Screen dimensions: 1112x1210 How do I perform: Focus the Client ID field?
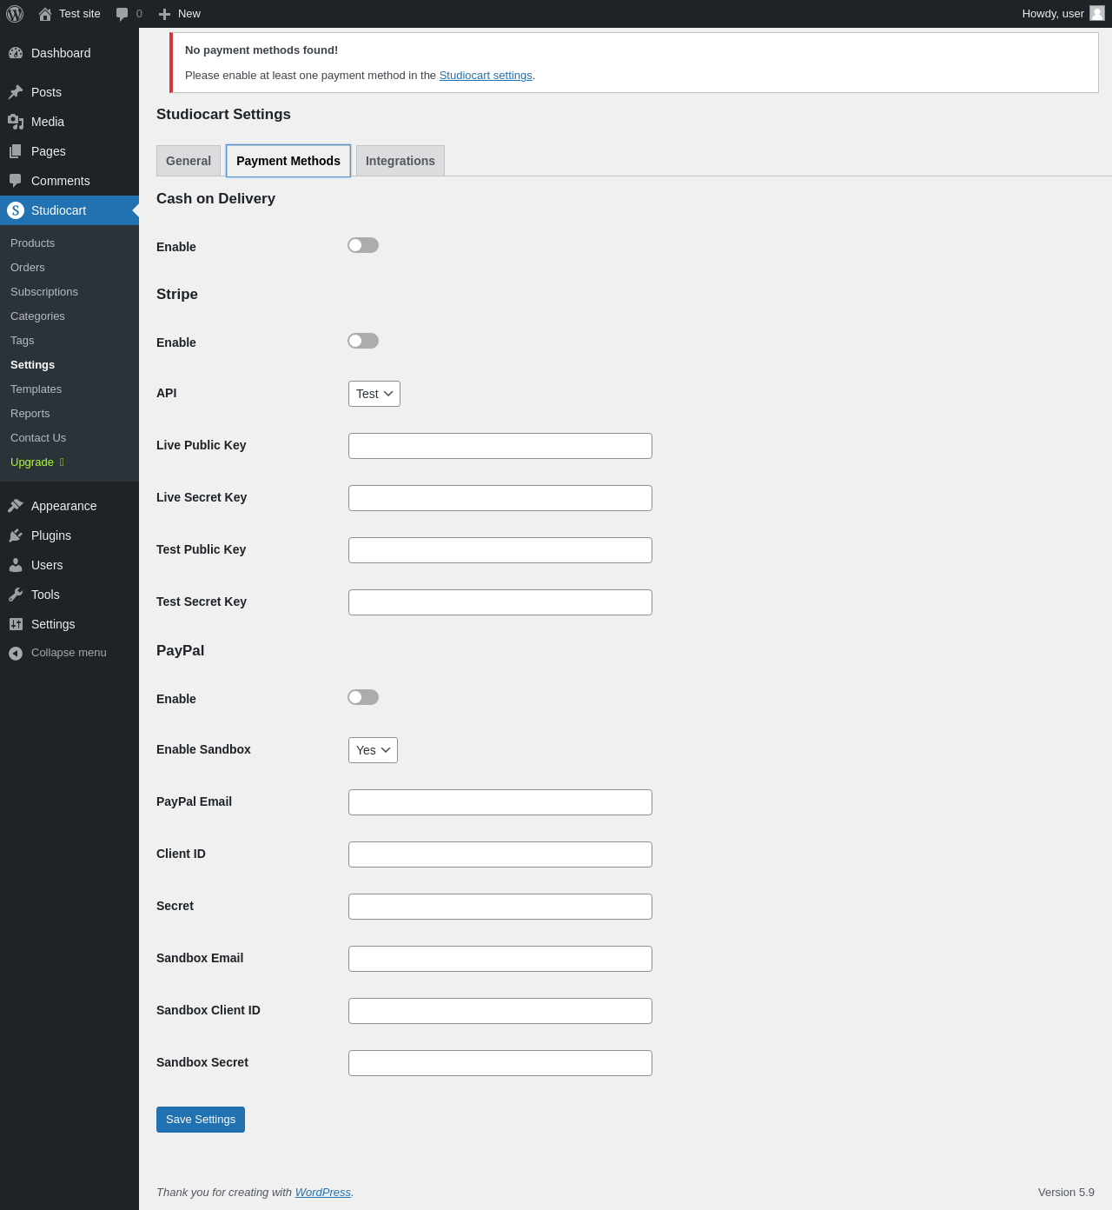click(500, 854)
